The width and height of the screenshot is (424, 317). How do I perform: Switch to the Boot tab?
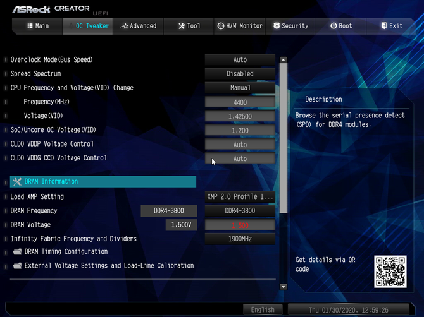pyautogui.click(x=340, y=26)
